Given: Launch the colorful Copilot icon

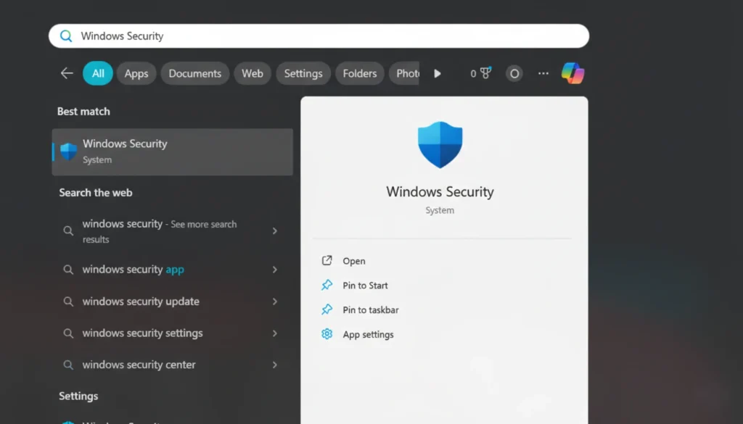Looking at the screenshot, I should 573,73.
